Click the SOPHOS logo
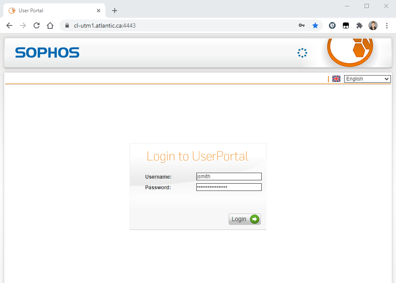The height and width of the screenshot is (283, 396). (x=47, y=53)
